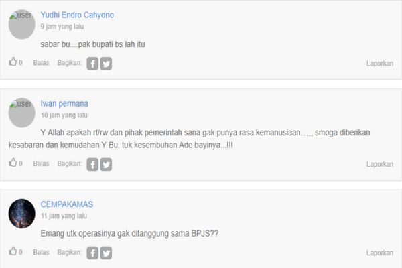Report Yudhi Endro Cahyono's comment via Laporkan
The image size is (402, 268).
(x=380, y=64)
